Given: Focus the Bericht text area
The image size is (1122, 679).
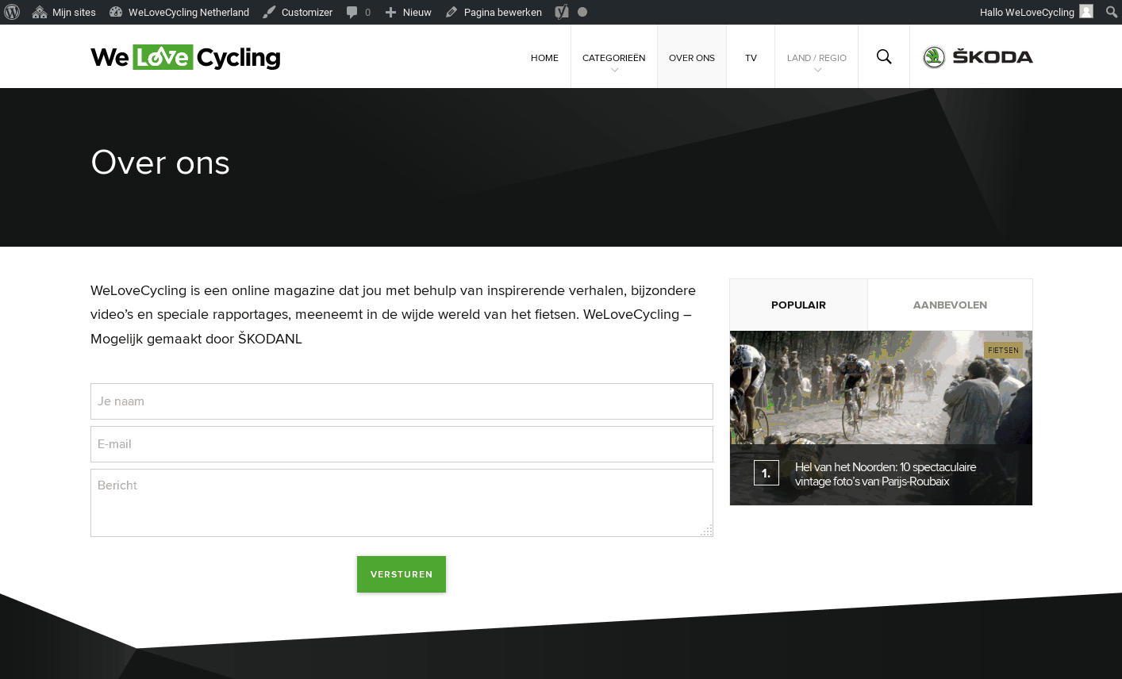Looking at the screenshot, I should click(402, 503).
